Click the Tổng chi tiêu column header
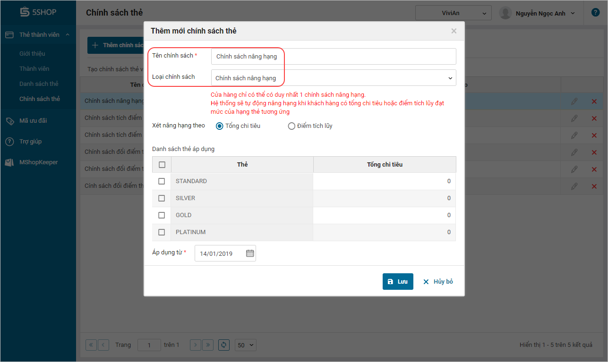Image resolution: width=608 pixels, height=362 pixels. pos(385,165)
